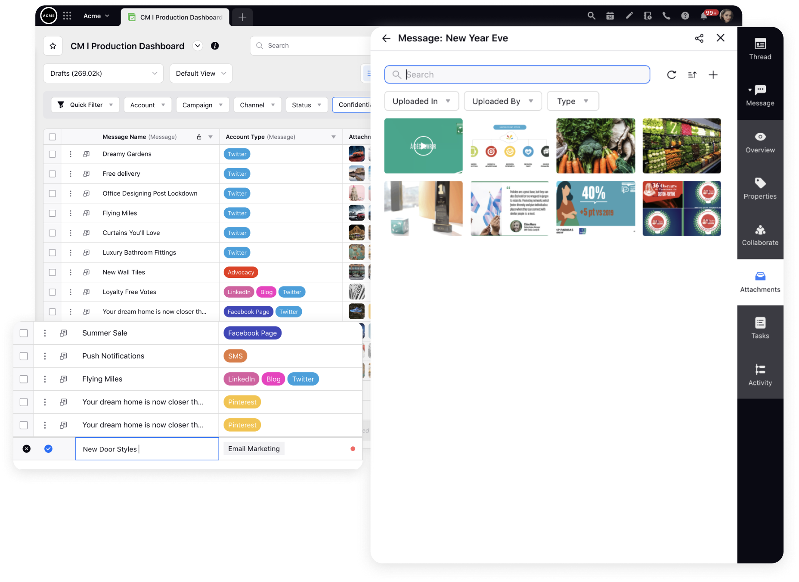799x582 pixels.
Task: Open the 40% statistic image thumbnail
Action: (x=596, y=209)
